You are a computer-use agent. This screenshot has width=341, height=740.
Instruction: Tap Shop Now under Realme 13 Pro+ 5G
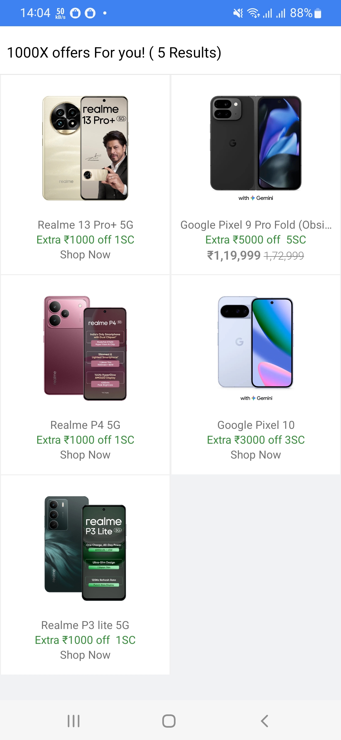click(x=85, y=255)
